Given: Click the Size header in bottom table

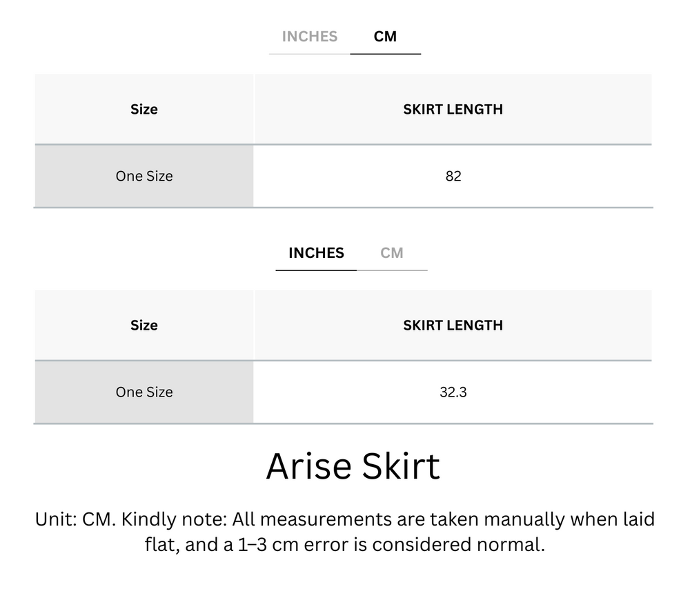Looking at the screenshot, I should (144, 325).
